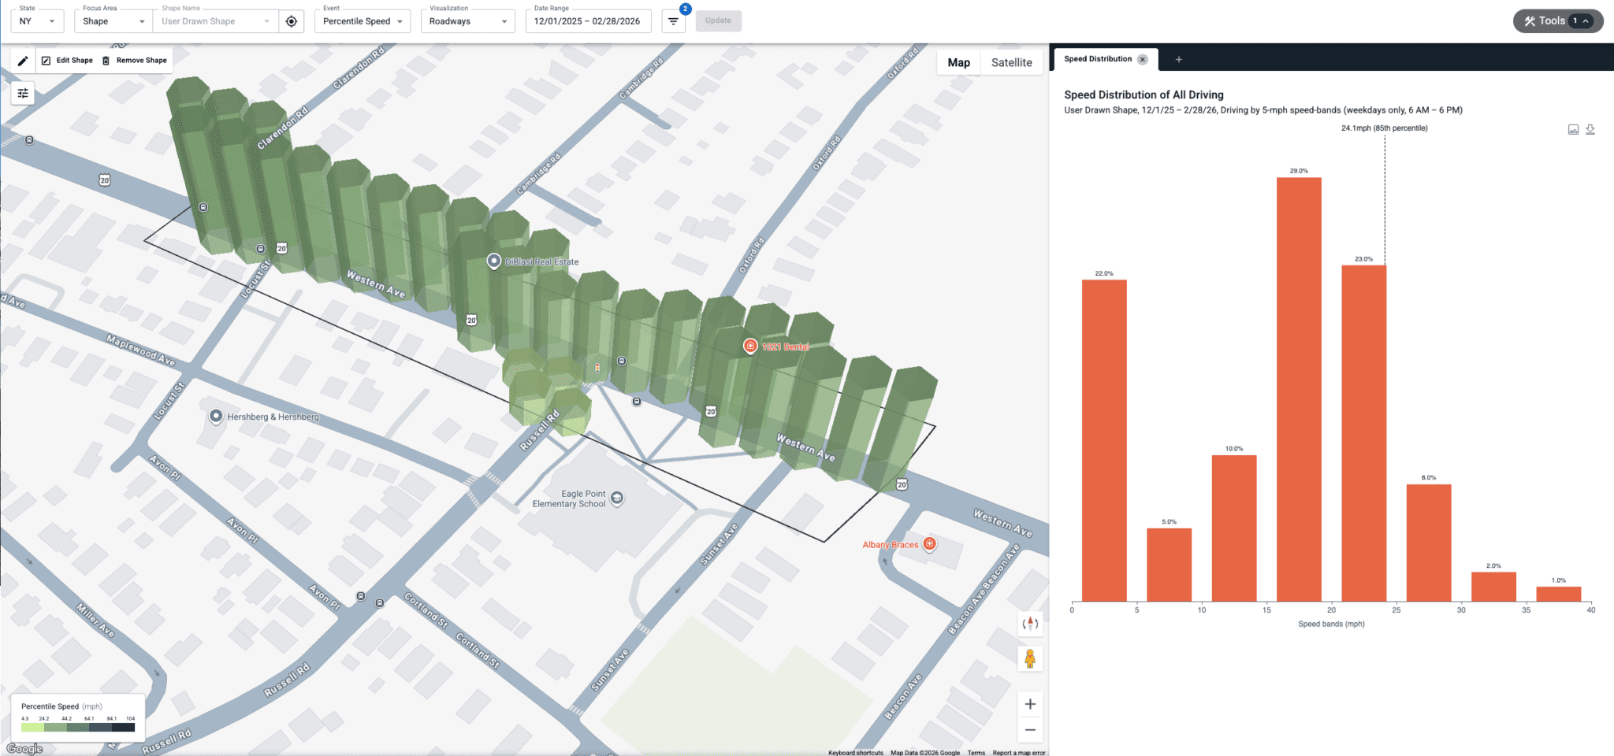This screenshot has height=756, width=1614.
Task: Select the Map view toggle
Action: (958, 63)
